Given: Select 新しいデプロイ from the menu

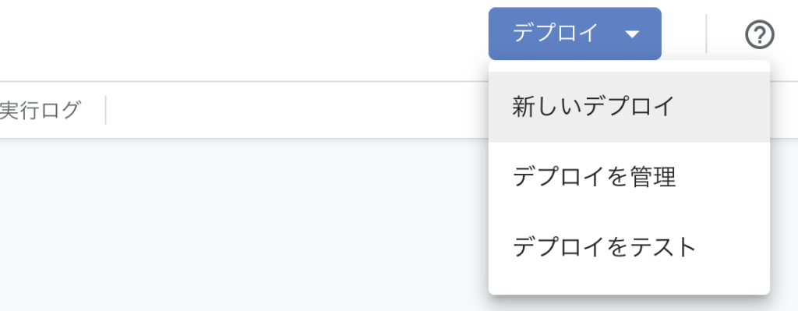Looking at the screenshot, I should pos(629,107).
